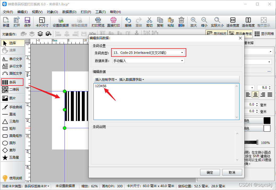The image size is (276, 190).
Task: Click 设置数据源 data source icon
Action: (x=61, y=22)
